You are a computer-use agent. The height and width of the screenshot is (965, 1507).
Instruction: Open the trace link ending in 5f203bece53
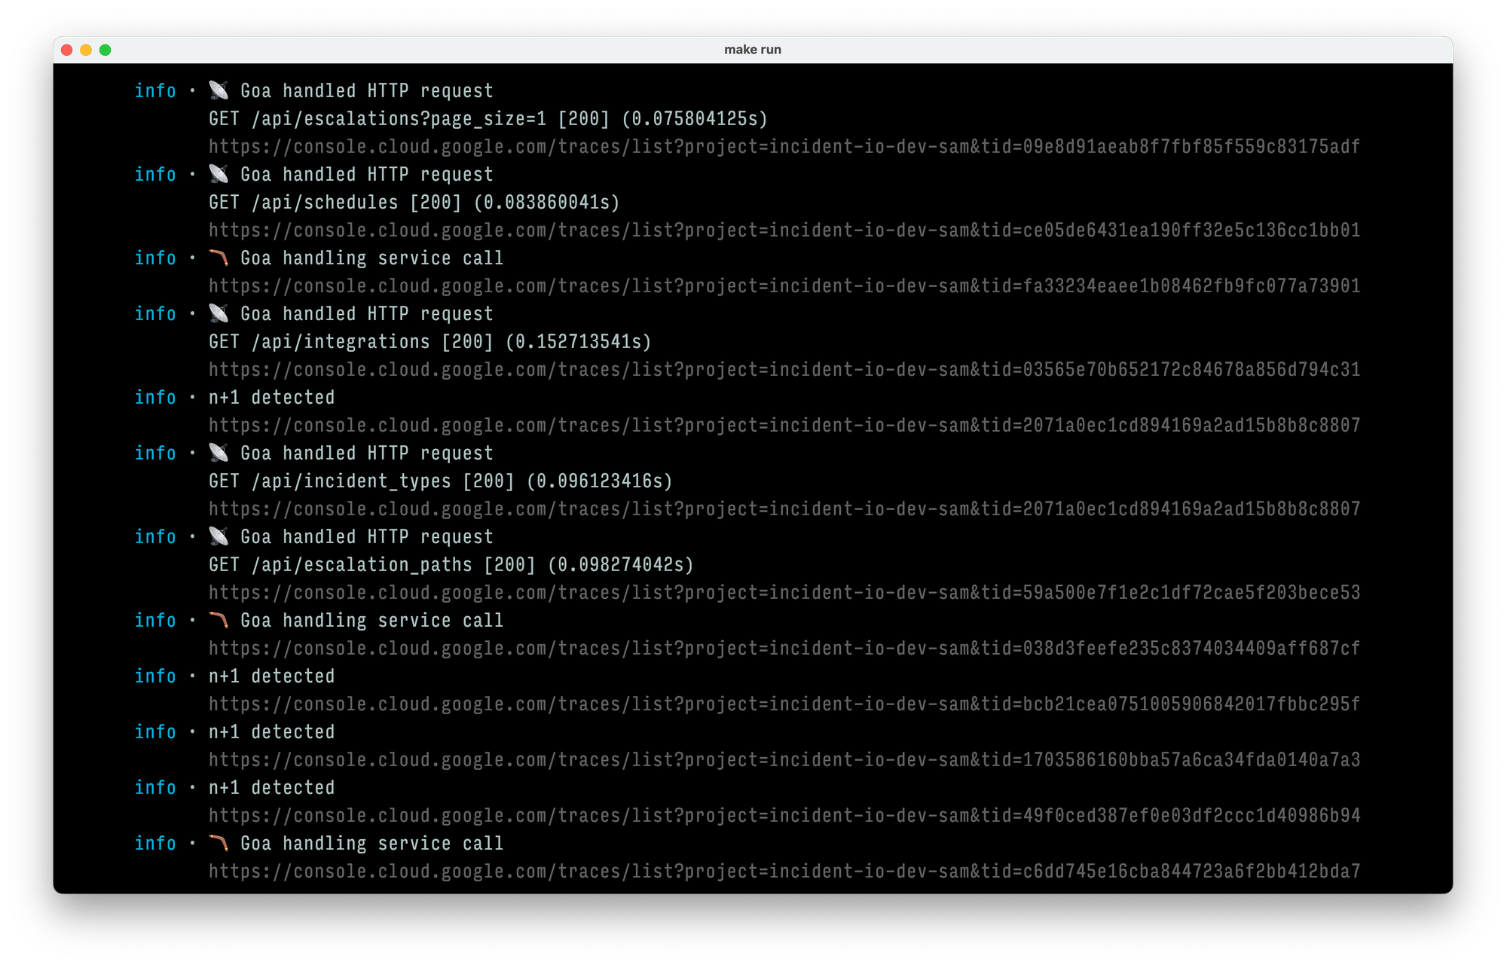[x=784, y=592]
